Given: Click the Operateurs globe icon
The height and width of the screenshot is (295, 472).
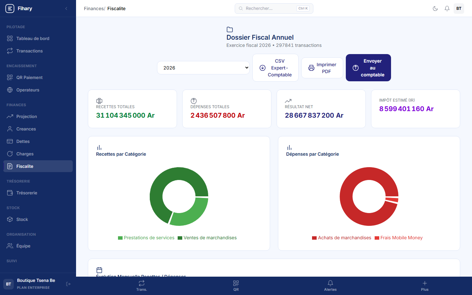Looking at the screenshot, I should (x=10, y=90).
